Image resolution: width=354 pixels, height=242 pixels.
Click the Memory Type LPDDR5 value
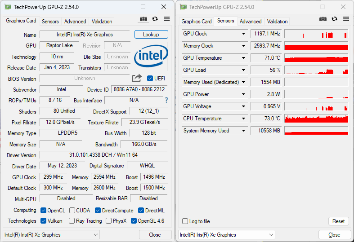click(x=67, y=133)
